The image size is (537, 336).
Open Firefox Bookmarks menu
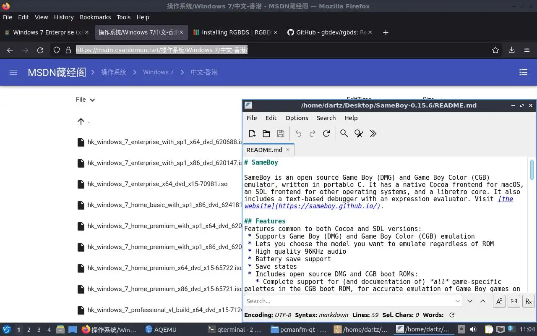95,17
